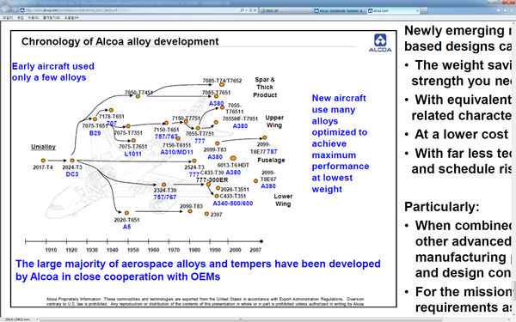This screenshot has height=322, width=516.
Task: Click the search magnifier in address bar
Action: pos(242,10)
